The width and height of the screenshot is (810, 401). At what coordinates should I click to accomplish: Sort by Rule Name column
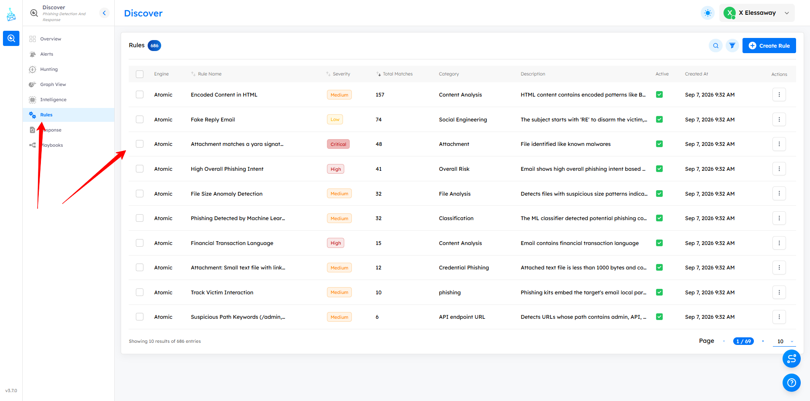click(x=206, y=74)
